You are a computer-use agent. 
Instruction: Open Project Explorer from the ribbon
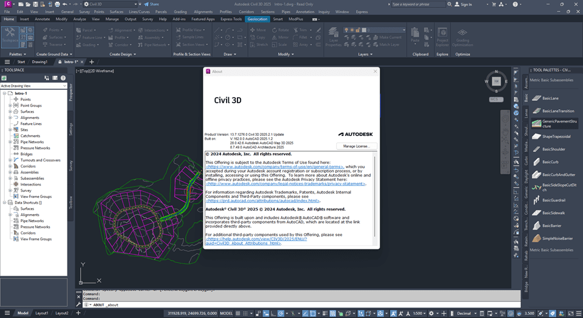[442, 38]
